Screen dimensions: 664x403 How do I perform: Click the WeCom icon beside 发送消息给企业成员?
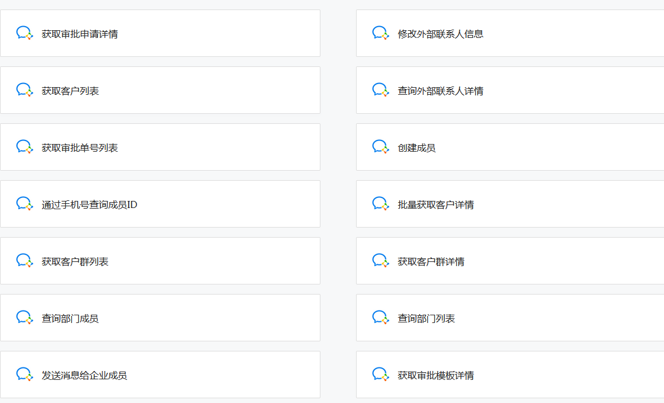[x=24, y=374]
